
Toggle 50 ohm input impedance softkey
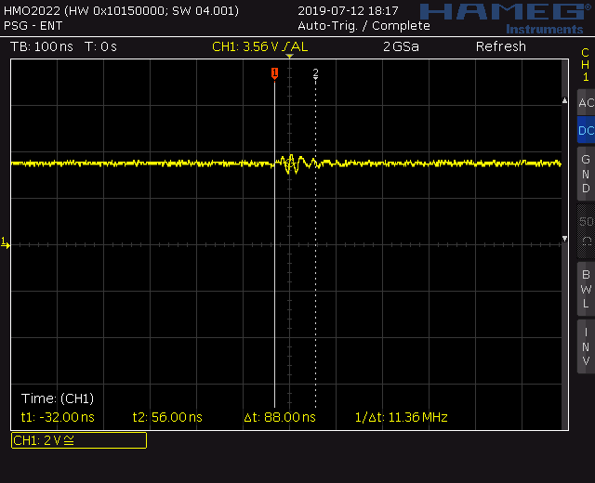[586, 231]
